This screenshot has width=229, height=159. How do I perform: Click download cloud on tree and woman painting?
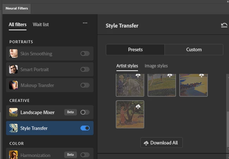pos(138,107)
